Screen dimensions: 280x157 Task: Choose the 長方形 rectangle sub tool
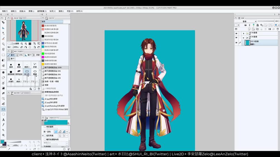(x=27, y=73)
